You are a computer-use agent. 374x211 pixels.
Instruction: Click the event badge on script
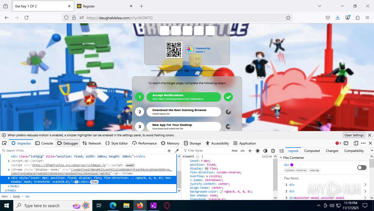point(130,165)
